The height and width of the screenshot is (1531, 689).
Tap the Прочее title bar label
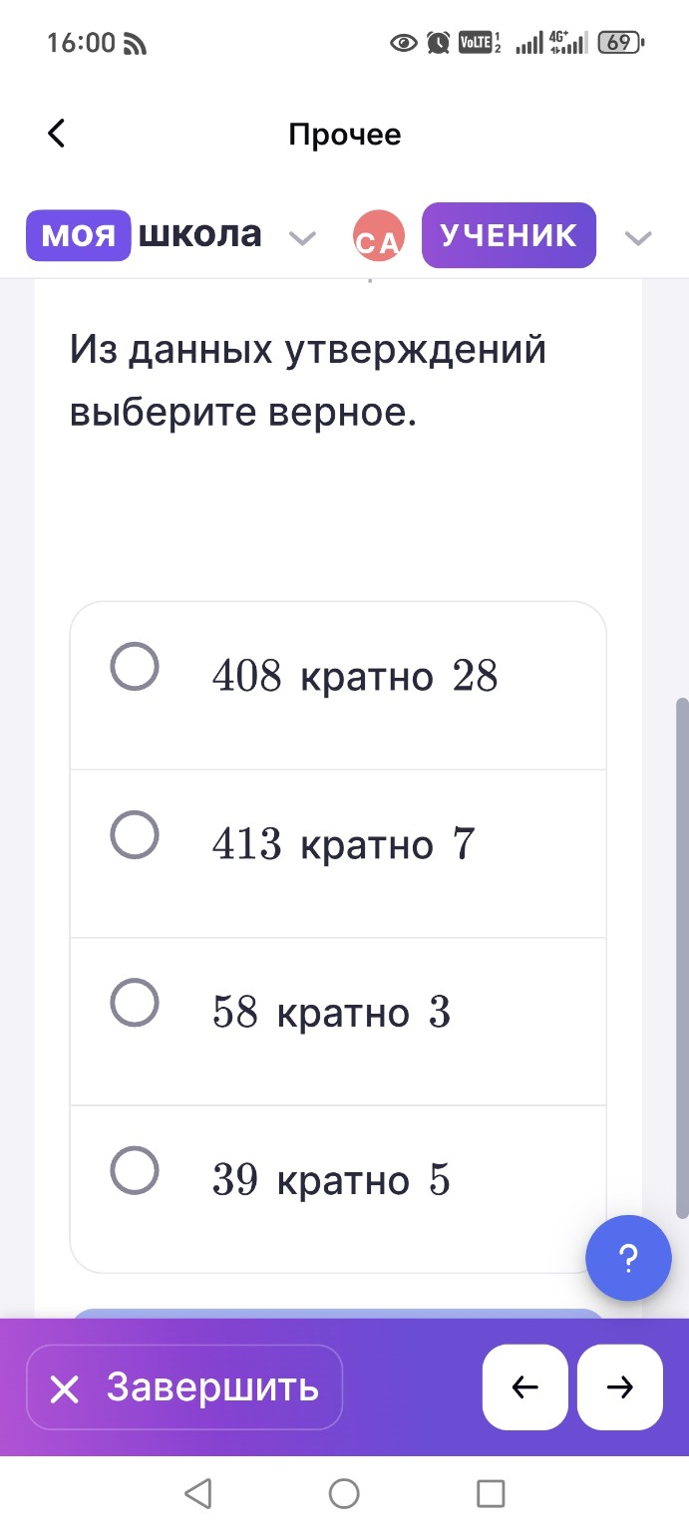344,134
